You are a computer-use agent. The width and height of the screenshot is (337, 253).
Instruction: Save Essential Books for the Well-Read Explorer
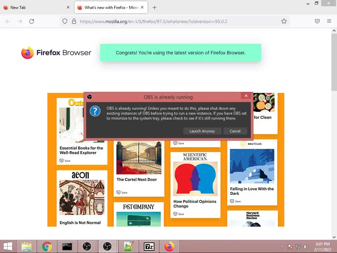coord(65,161)
